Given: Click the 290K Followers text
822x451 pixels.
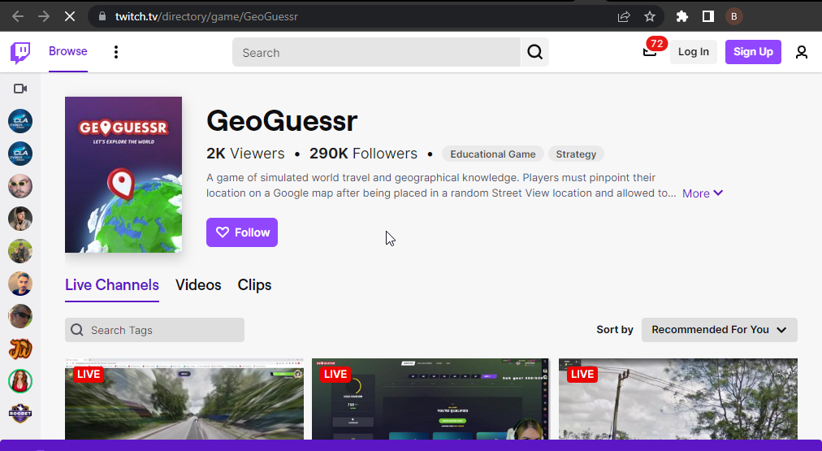Looking at the screenshot, I should (363, 154).
